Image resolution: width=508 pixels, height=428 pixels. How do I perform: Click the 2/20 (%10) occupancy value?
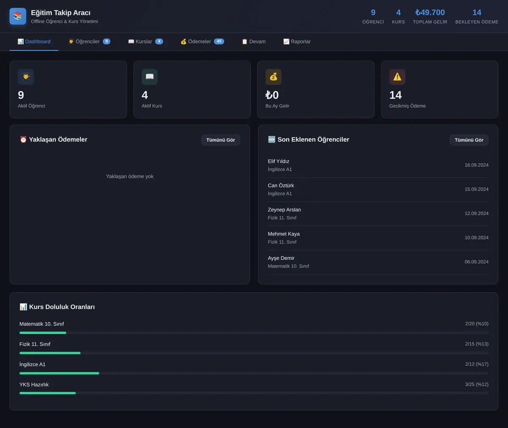[477, 324]
